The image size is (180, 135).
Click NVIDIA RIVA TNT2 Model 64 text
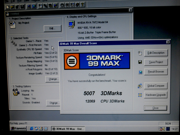coord(93,22)
